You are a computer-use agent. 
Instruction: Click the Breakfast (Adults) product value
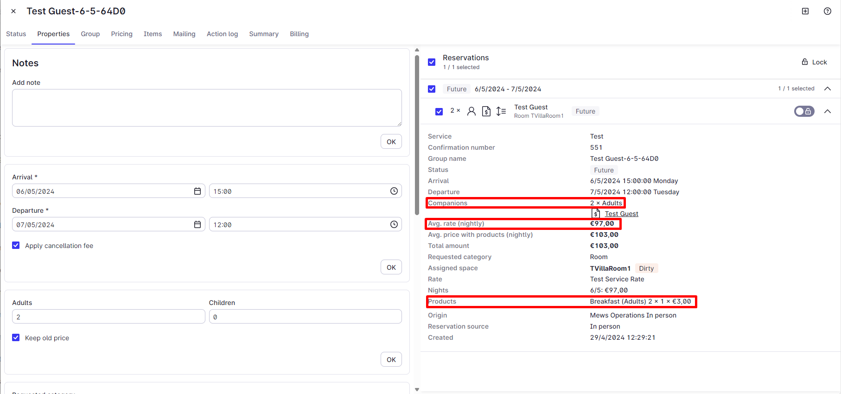coord(640,301)
